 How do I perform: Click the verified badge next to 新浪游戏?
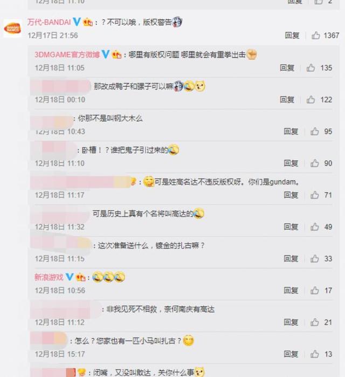click(x=70, y=277)
